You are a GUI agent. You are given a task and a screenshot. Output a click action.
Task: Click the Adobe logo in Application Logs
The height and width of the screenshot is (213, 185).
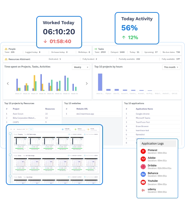click(143, 159)
